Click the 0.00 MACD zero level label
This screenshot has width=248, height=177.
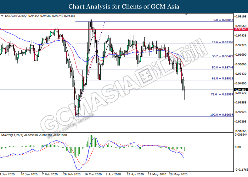coord(238,147)
